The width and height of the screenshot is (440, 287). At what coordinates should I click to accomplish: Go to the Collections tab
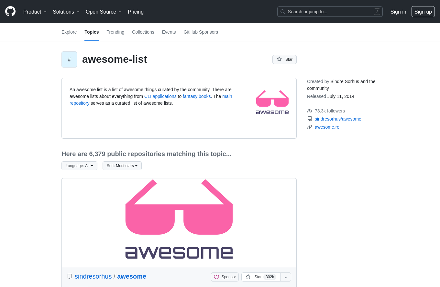pyautogui.click(x=143, y=32)
